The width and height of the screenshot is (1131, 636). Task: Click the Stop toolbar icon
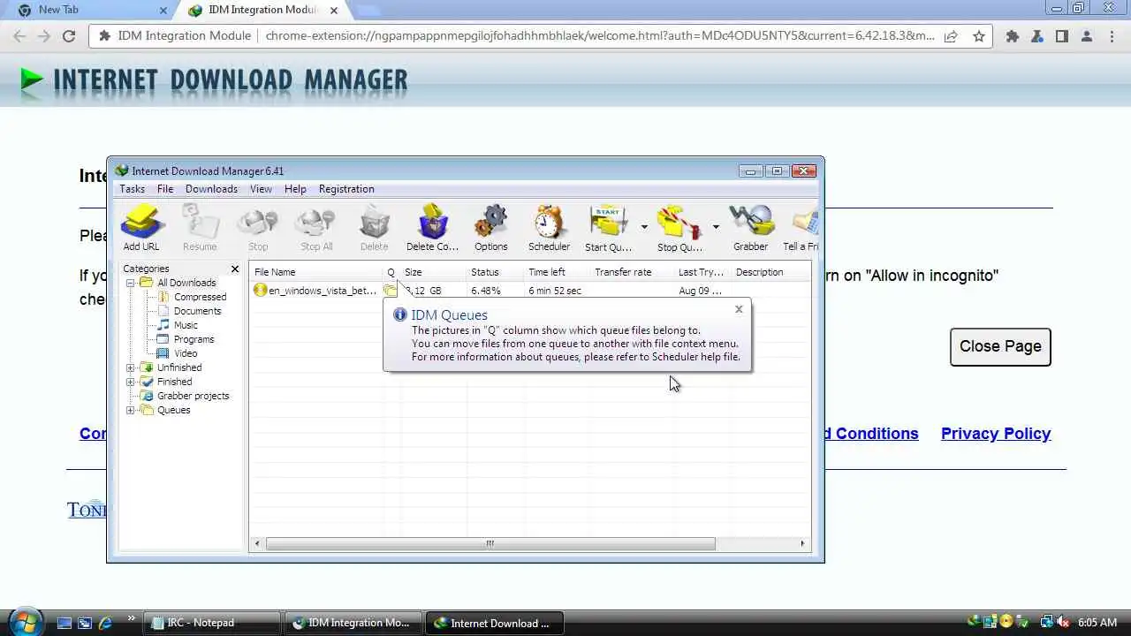coord(258,228)
